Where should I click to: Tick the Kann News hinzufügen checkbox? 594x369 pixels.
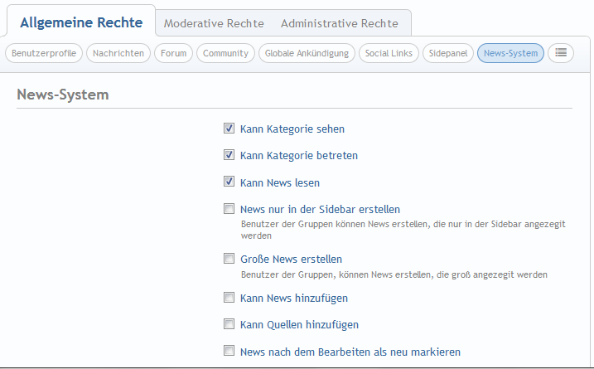click(229, 297)
